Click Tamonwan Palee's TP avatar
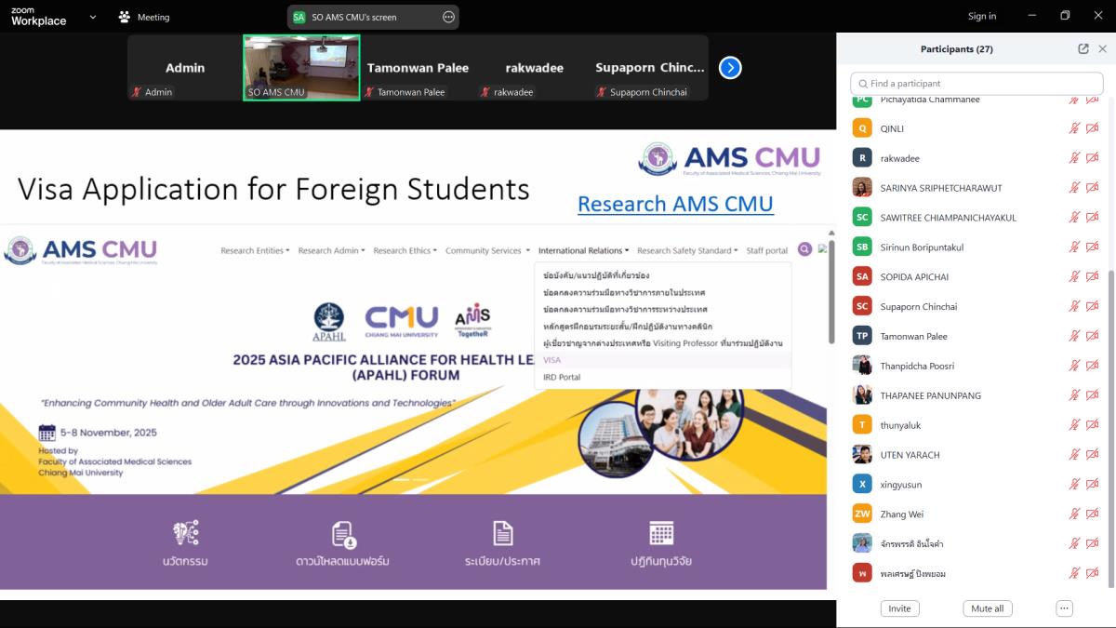This screenshot has width=1116, height=628. [862, 336]
